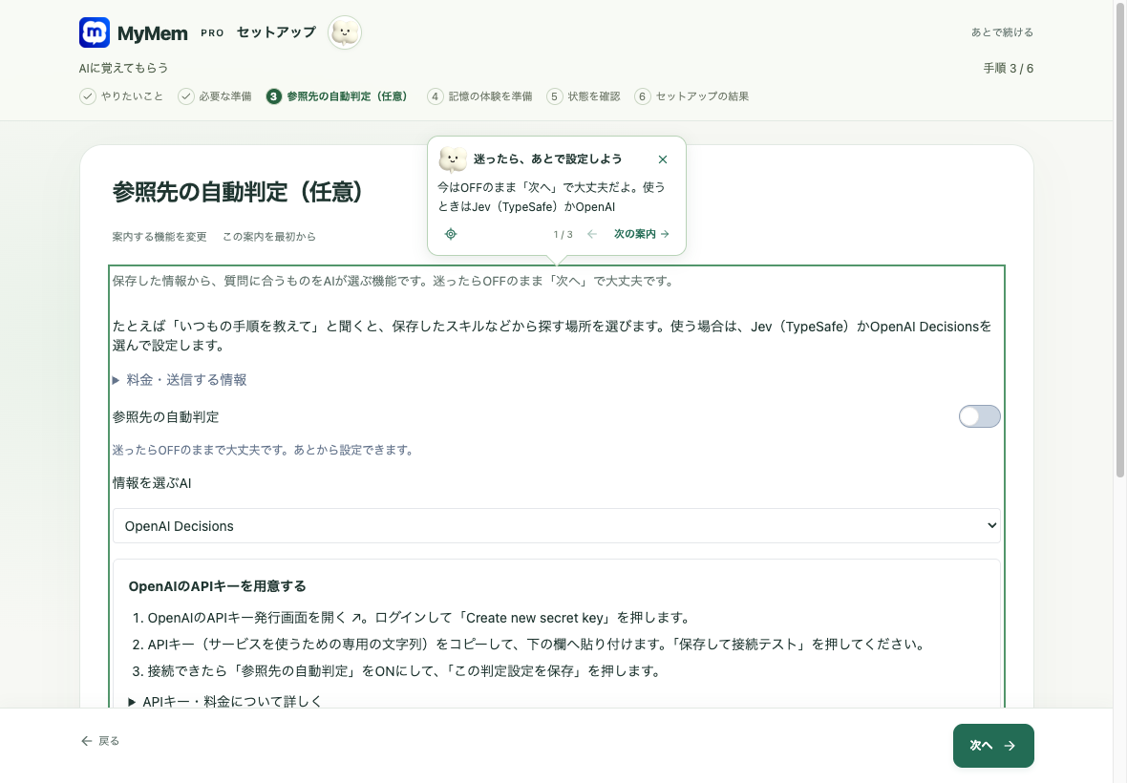1127x783 pixels.
Task: Click 案内する機能を変更
Action: [x=159, y=237]
